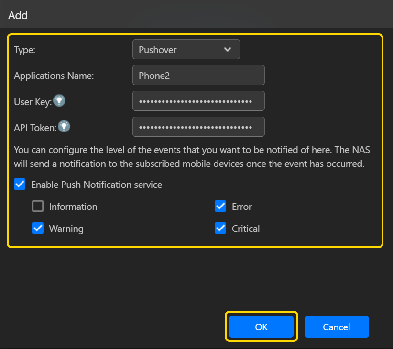Viewport: 393px width, 349px height.
Task: Click the "Warning" label text
Action: pos(66,229)
